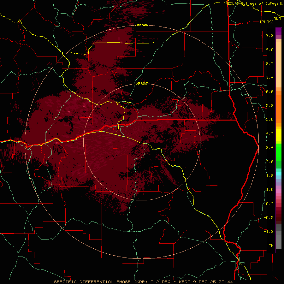
Task: Click the SPECIFIC DIFFERENTIAL PHASE (KDP) caption
Action: coord(101,282)
